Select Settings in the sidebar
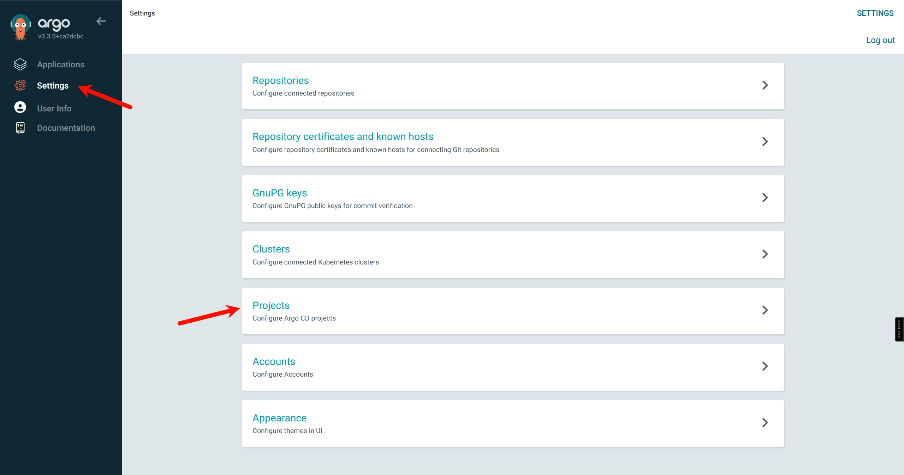Screen dimensions: 904x475 pyautogui.click(x=53, y=86)
